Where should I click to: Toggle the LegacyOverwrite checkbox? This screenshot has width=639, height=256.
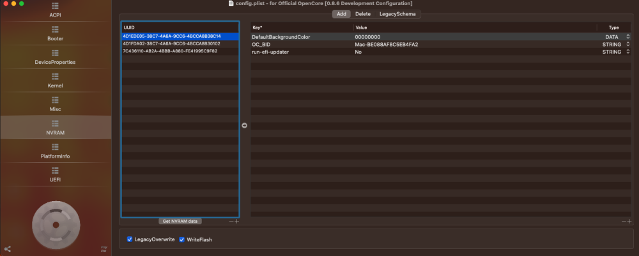130,239
